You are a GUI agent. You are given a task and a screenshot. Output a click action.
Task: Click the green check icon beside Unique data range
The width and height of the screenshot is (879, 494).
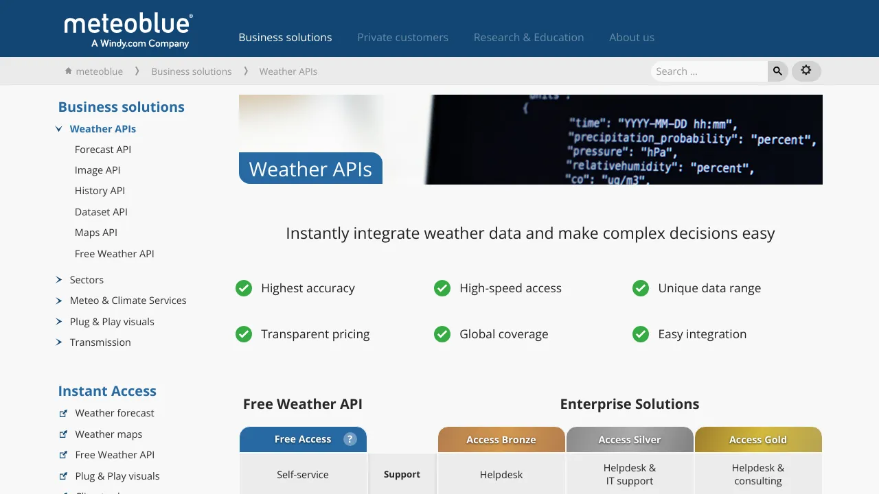[641, 288]
